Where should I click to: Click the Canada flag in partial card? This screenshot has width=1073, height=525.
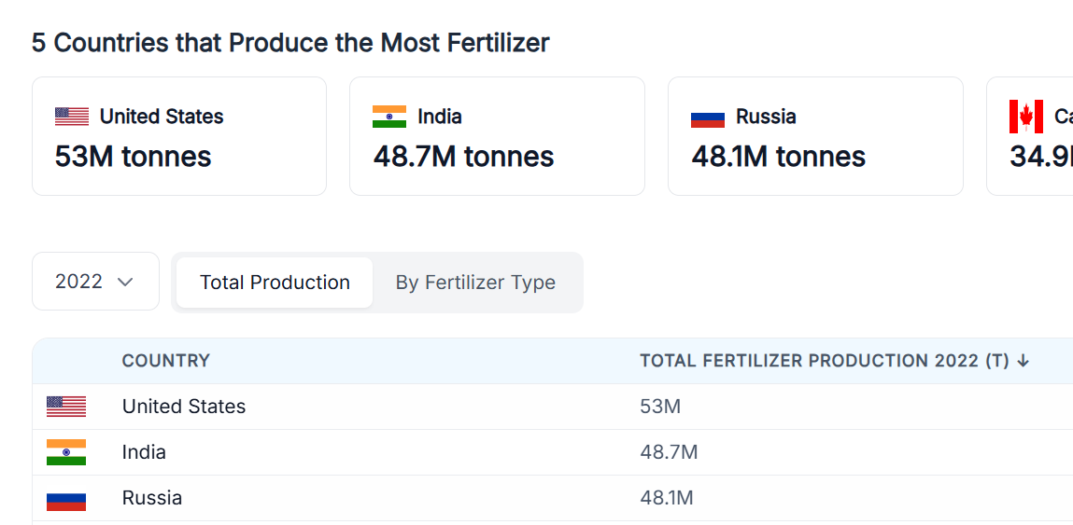pyautogui.click(x=1026, y=117)
